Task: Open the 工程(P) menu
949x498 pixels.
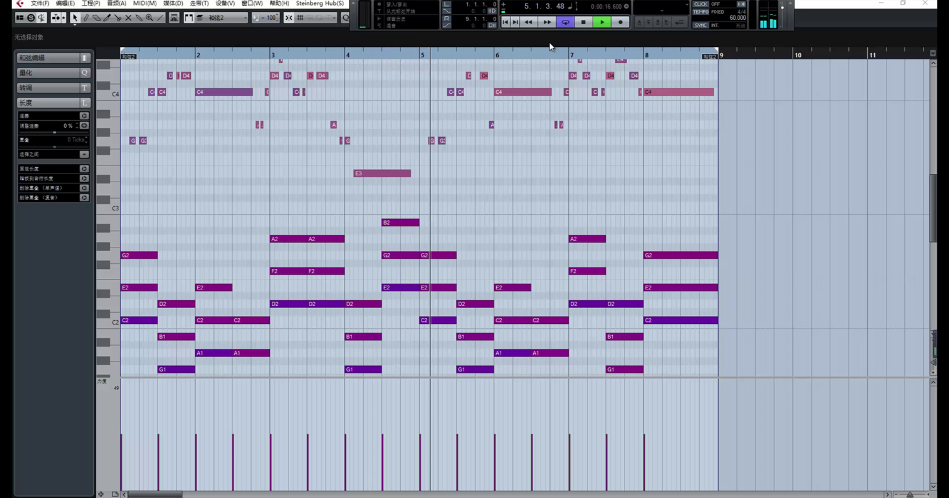Action: (x=91, y=3)
